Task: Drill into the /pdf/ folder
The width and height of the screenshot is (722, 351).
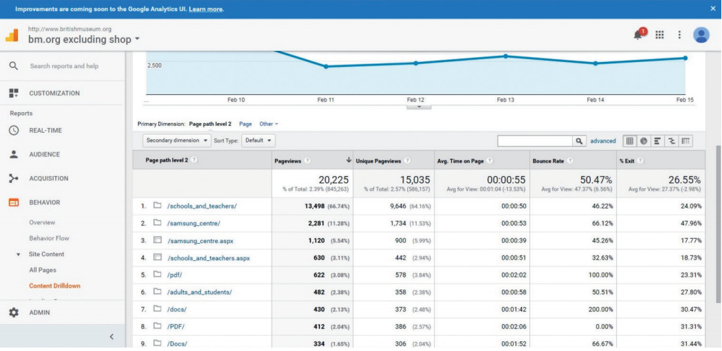Action: 175,275
